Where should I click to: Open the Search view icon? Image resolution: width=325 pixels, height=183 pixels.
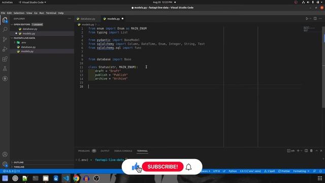[x=5, y=29]
